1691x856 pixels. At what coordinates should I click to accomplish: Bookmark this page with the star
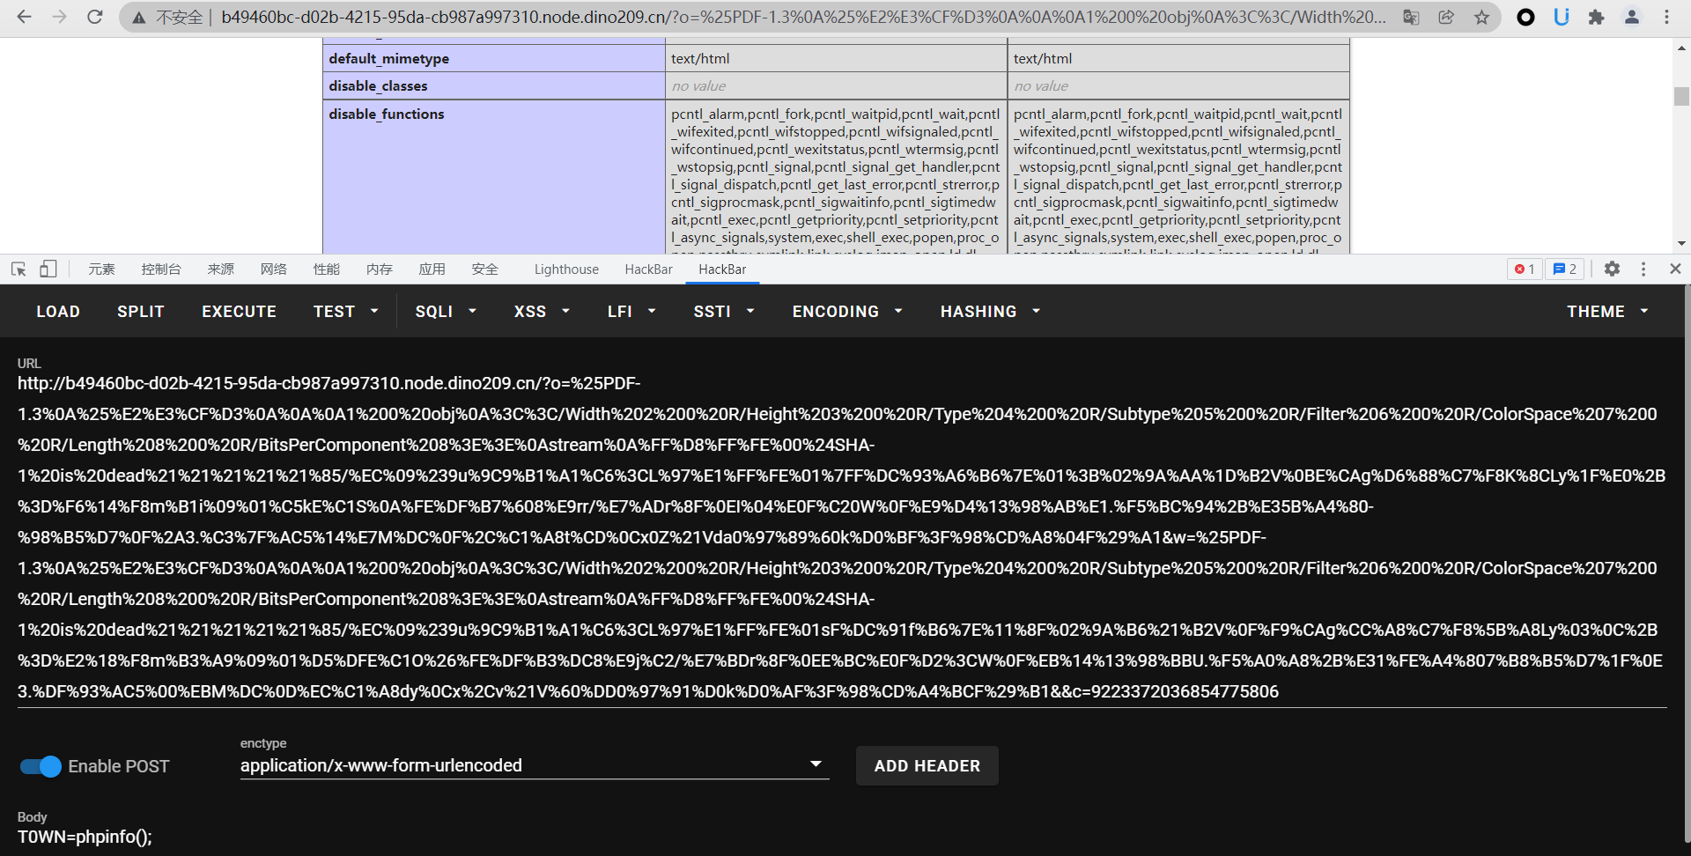click(x=1481, y=18)
